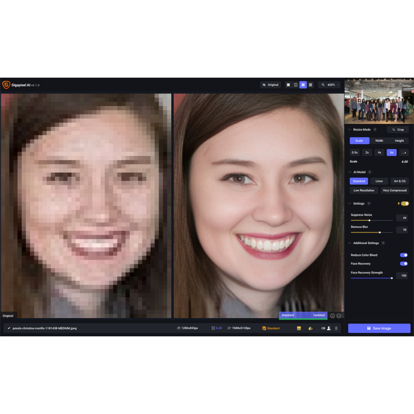Toggle the auto Settings lightning switch
The image size is (414, 414).
point(404,203)
